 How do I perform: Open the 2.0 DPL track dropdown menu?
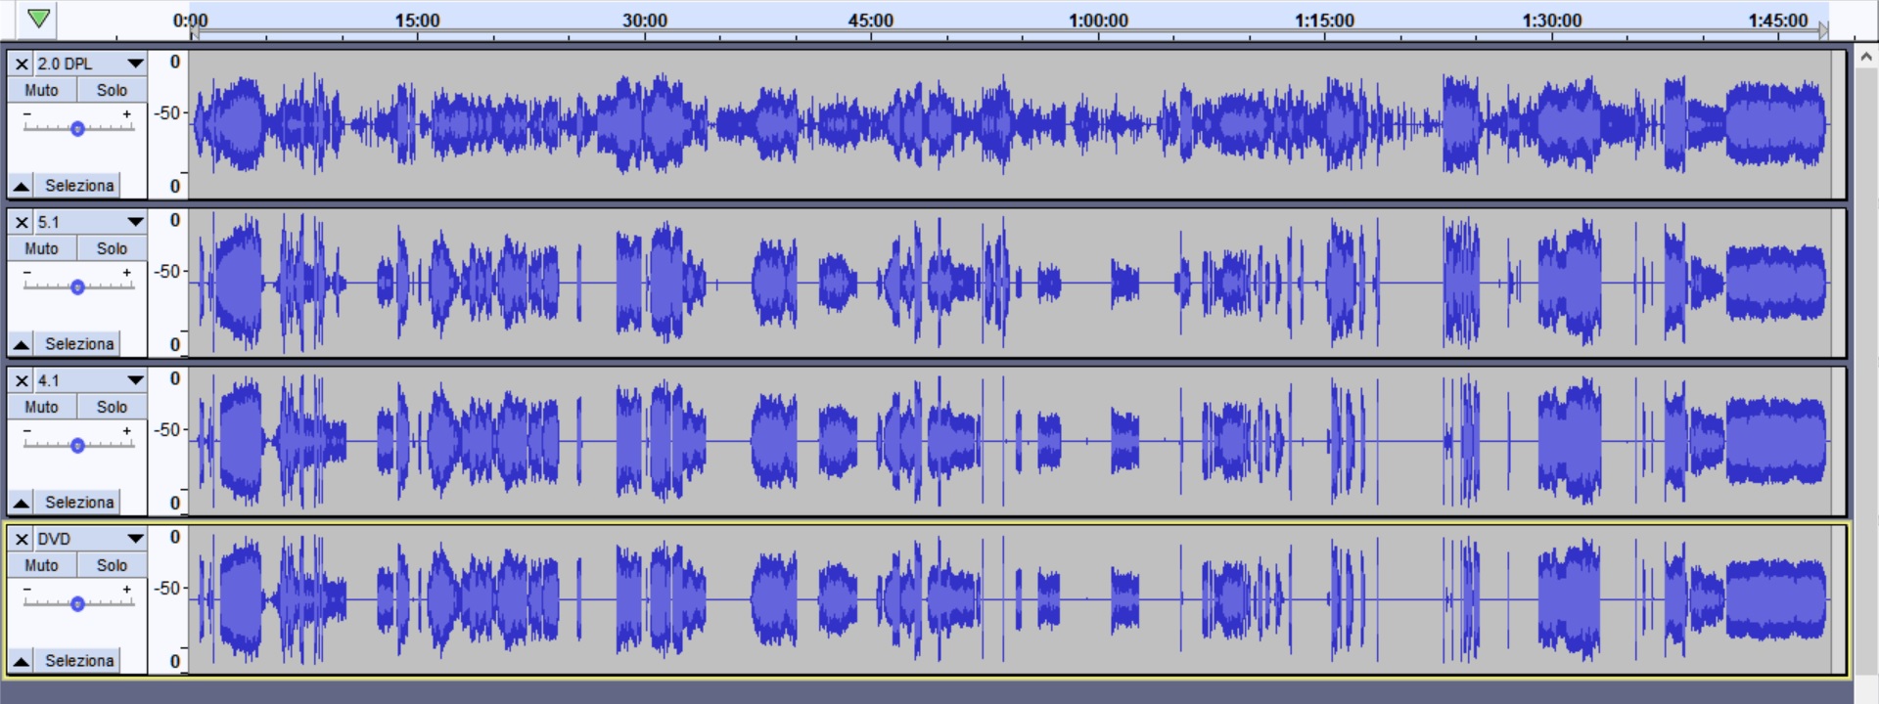[135, 64]
